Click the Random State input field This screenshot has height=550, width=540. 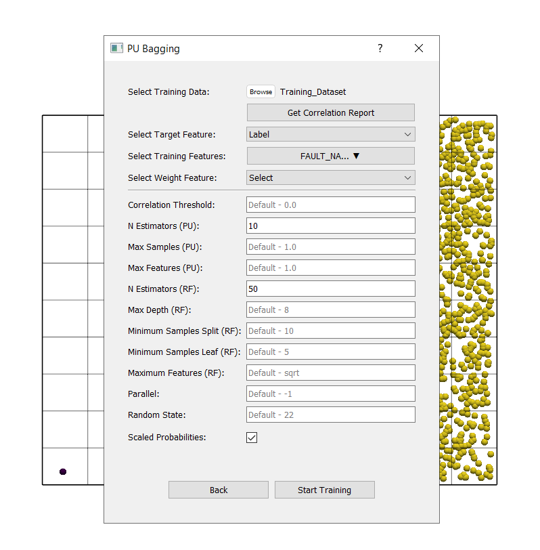point(330,415)
